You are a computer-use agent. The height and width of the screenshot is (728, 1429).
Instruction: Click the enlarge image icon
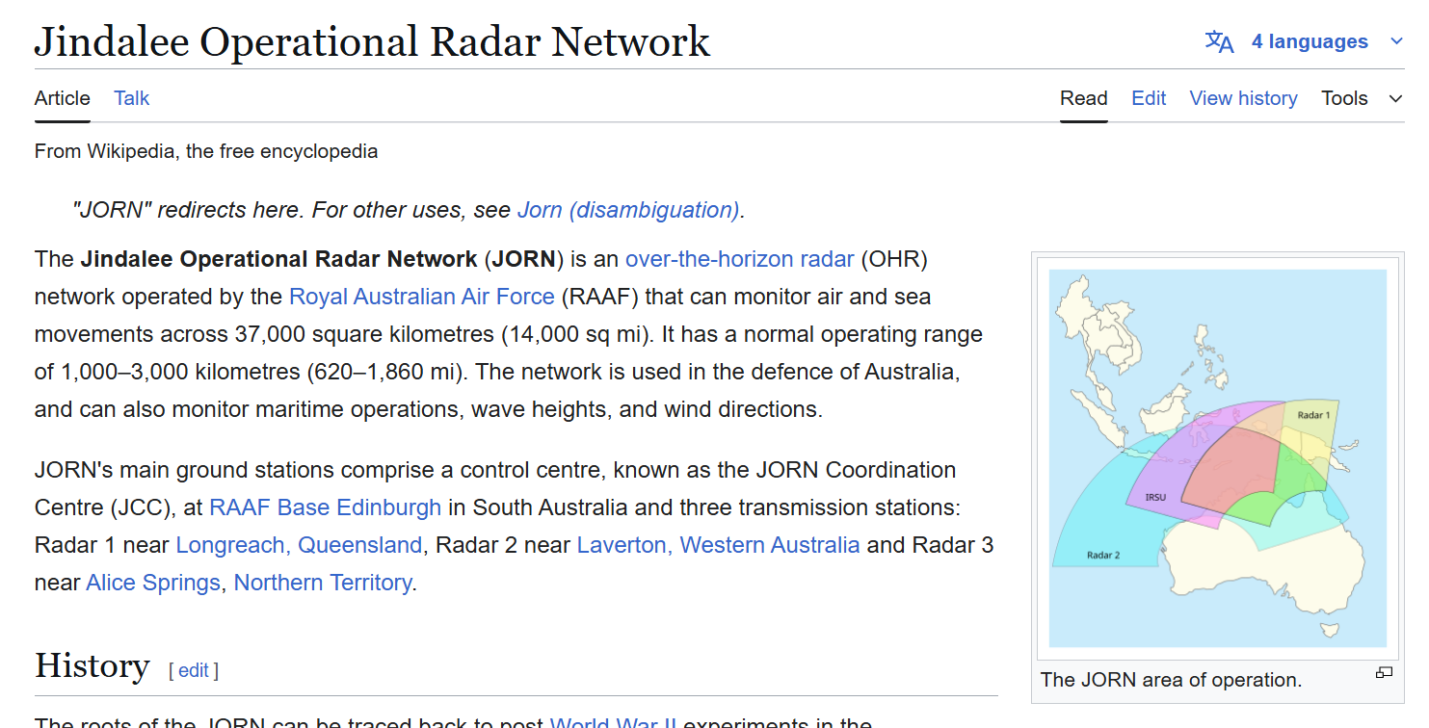[x=1385, y=673]
